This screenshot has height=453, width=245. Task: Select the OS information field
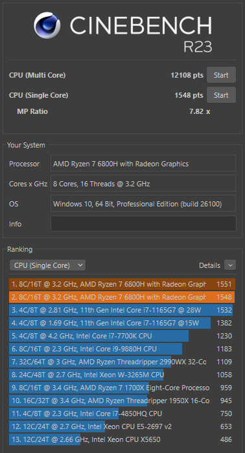coord(143,204)
